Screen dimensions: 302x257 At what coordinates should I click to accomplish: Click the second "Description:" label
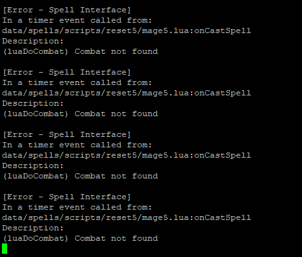click(x=33, y=103)
